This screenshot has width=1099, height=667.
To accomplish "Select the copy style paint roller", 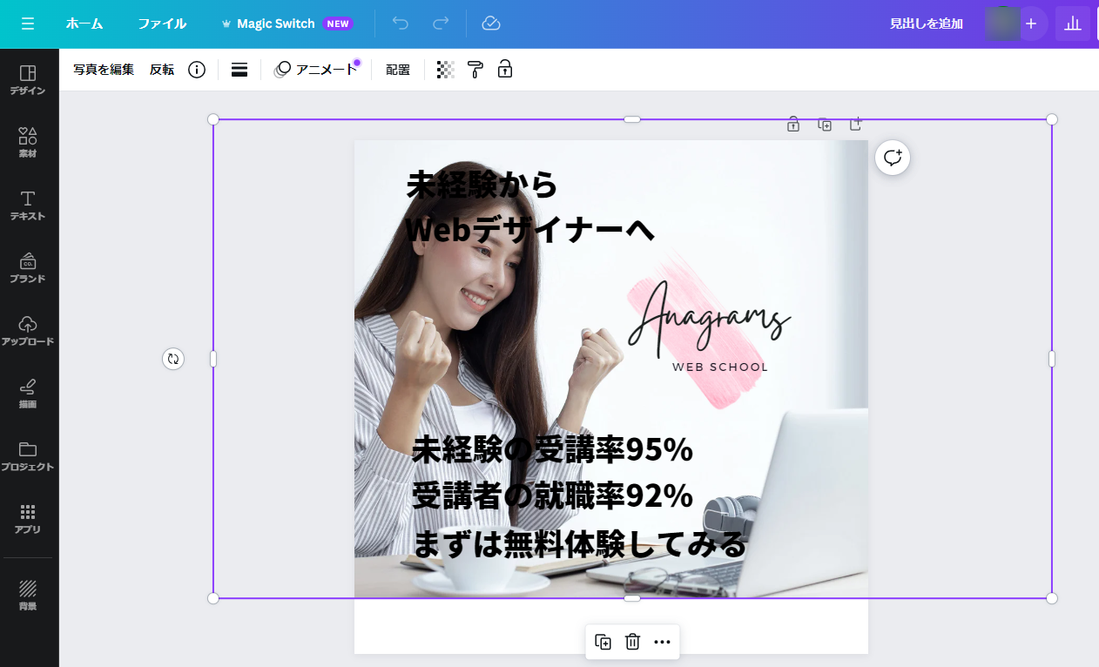I will tap(475, 70).
